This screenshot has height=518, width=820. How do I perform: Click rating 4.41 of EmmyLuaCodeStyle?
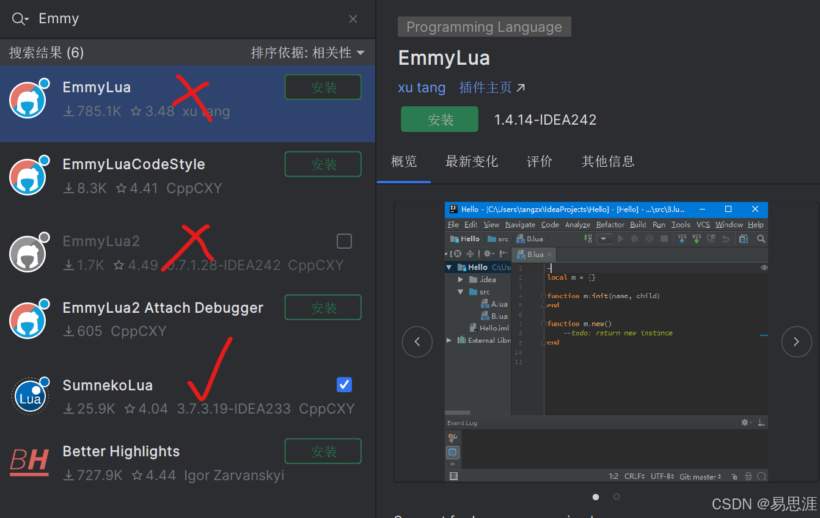point(137,188)
